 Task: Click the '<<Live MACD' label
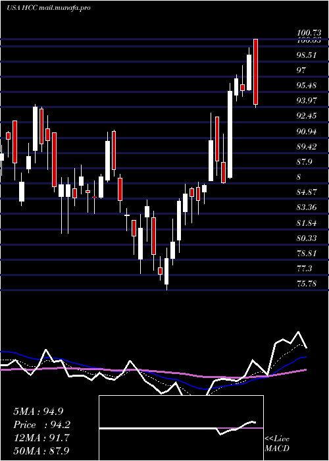click(x=277, y=443)
